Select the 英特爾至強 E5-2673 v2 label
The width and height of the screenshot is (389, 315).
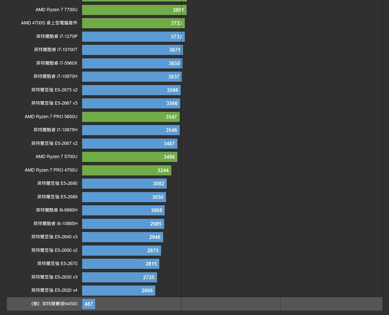pyautogui.click(x=54, y=90)
